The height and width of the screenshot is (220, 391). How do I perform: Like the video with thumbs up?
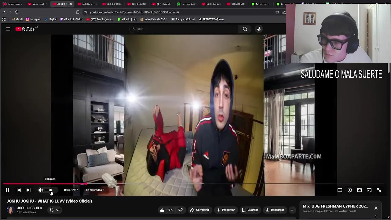(166, 210)
